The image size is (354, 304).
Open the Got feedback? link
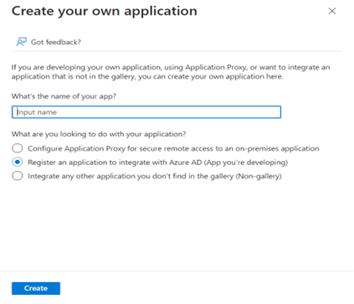click(56, 42)
